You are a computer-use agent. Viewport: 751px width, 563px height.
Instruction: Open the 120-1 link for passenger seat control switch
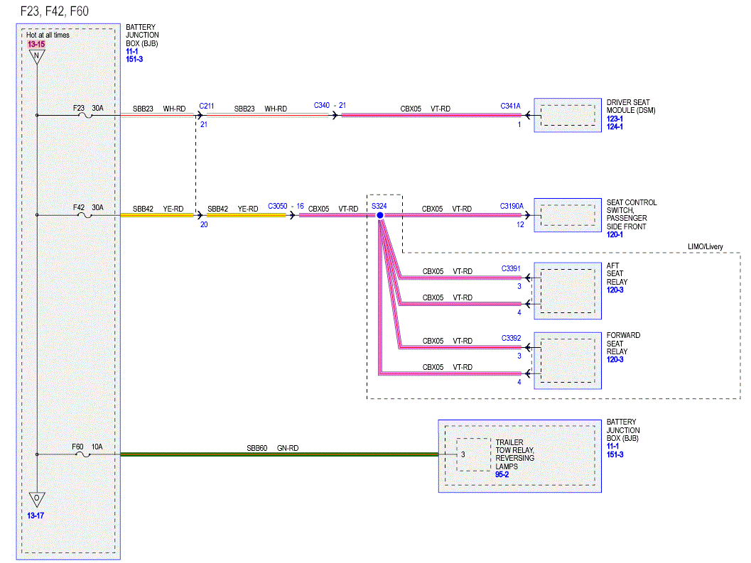pyautogui.click(x=615, y=234)
